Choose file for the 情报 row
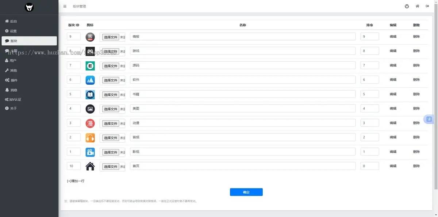Image resolution: width=438 pixels, height=217 pixels. click(x=110, y=37)
